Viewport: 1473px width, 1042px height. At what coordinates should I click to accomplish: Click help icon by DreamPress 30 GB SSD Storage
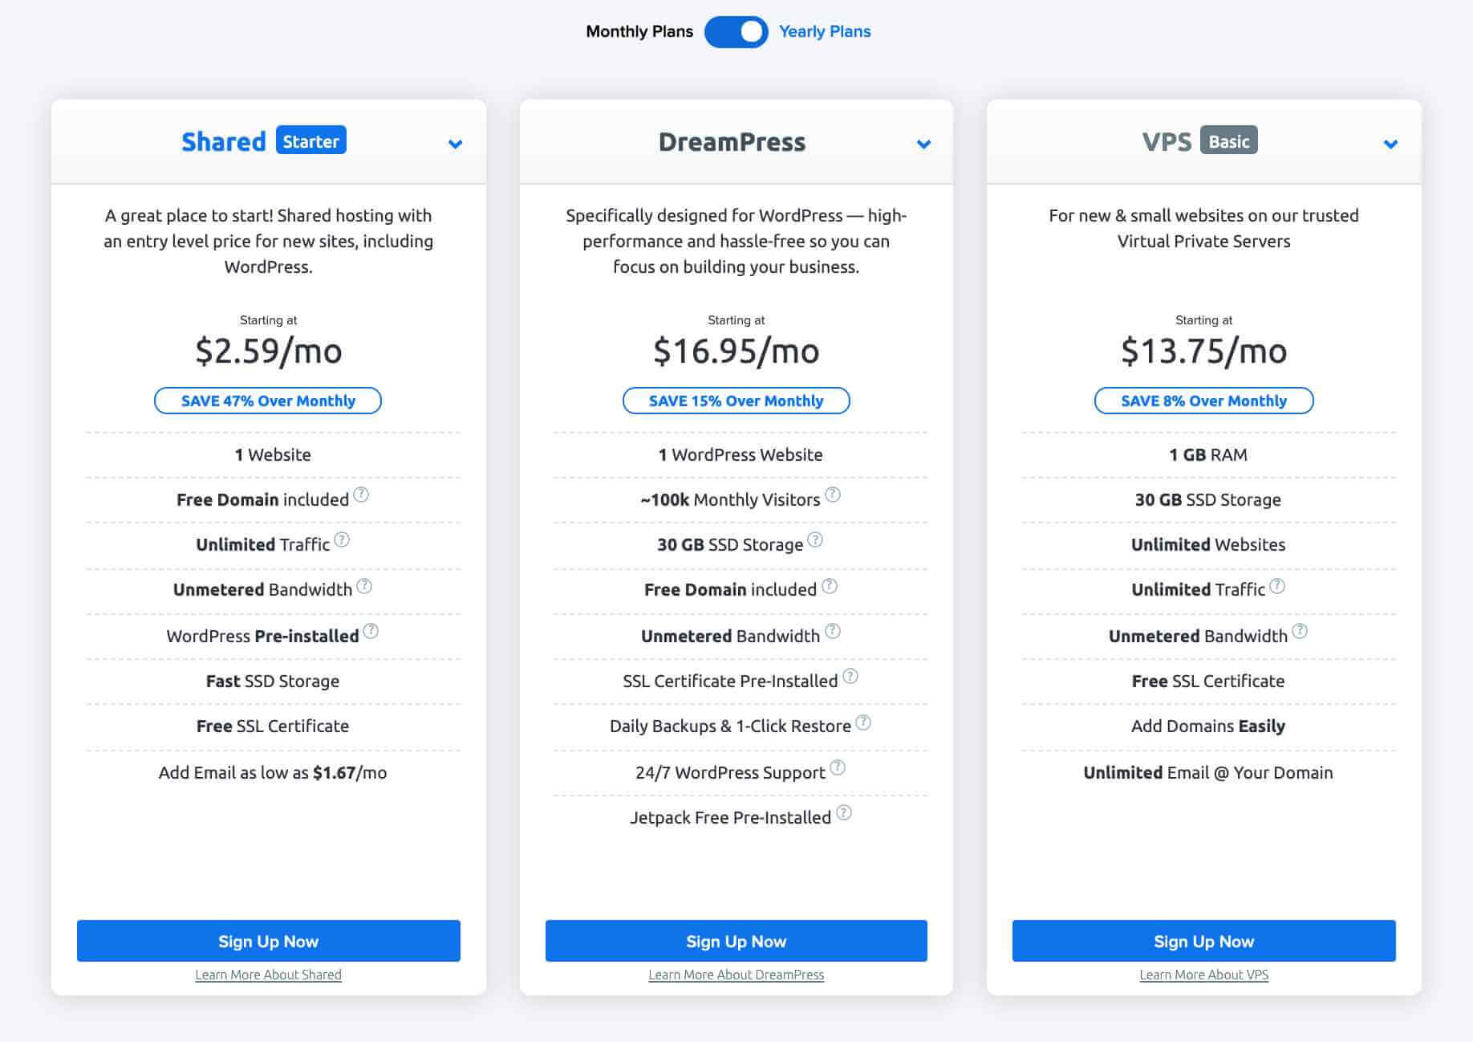tap(815, 540)
